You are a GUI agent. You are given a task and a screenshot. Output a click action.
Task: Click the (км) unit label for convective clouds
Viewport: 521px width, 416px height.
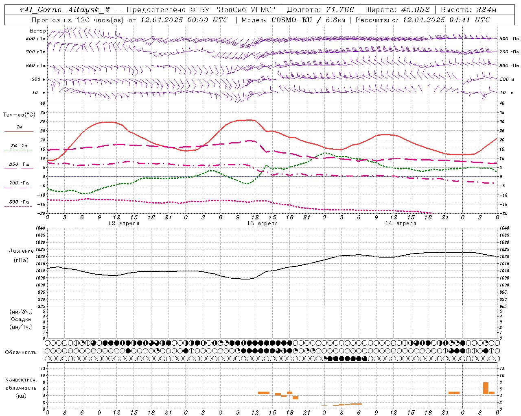coord(21,396)
